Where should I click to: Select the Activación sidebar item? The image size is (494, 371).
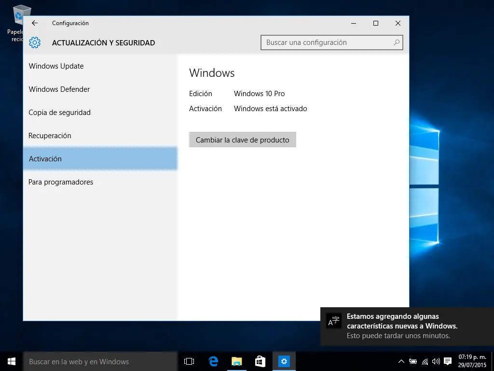click(100, 158)
